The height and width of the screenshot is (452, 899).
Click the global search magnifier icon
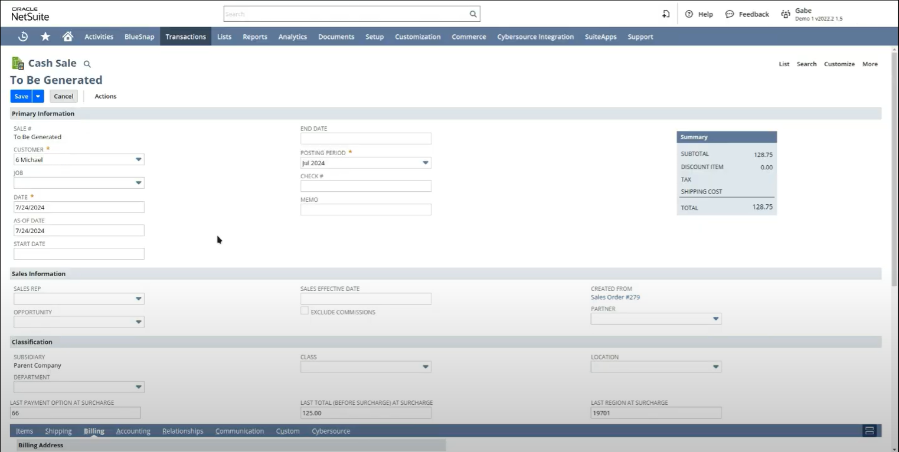coord(473,14)
